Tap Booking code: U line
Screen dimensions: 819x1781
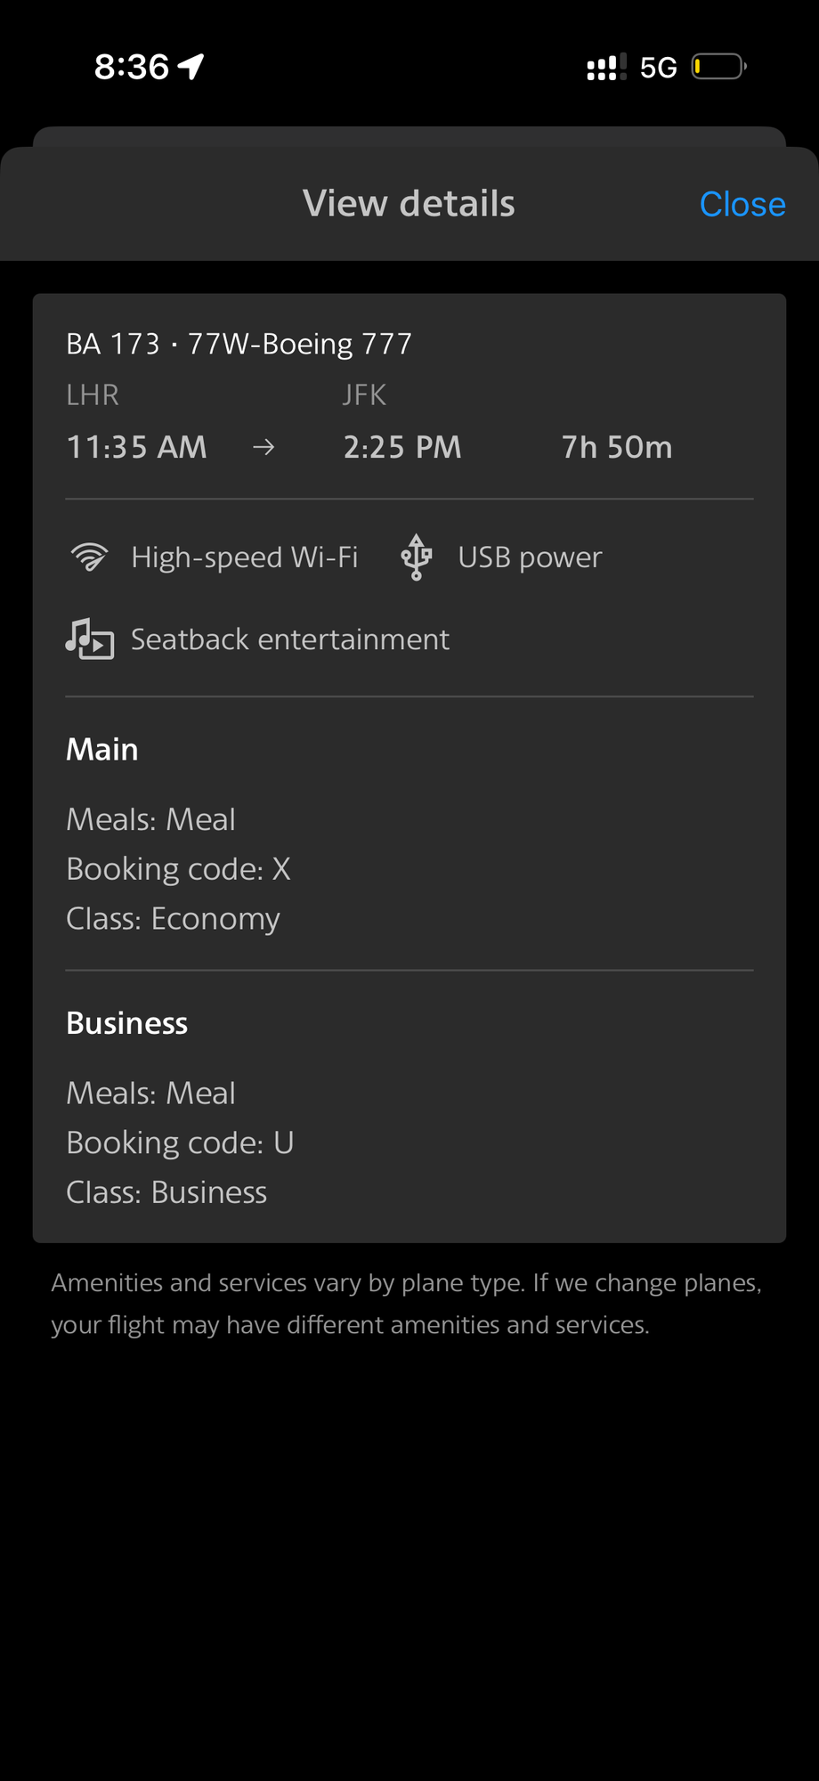point(181,1143)
